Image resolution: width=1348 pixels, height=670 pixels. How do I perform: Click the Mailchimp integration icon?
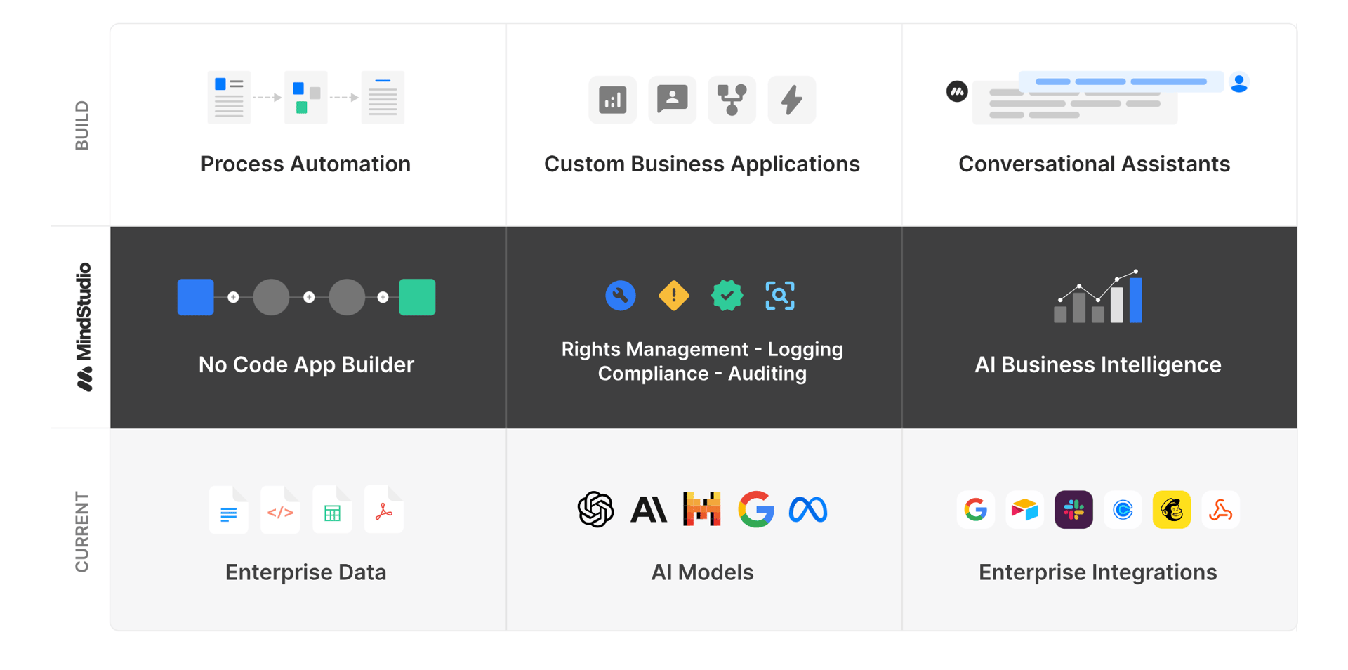point(1171,509)
